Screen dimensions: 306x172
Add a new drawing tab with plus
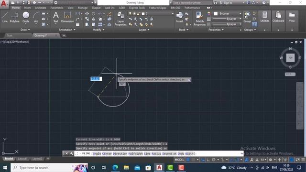click(x=64, y=35)
